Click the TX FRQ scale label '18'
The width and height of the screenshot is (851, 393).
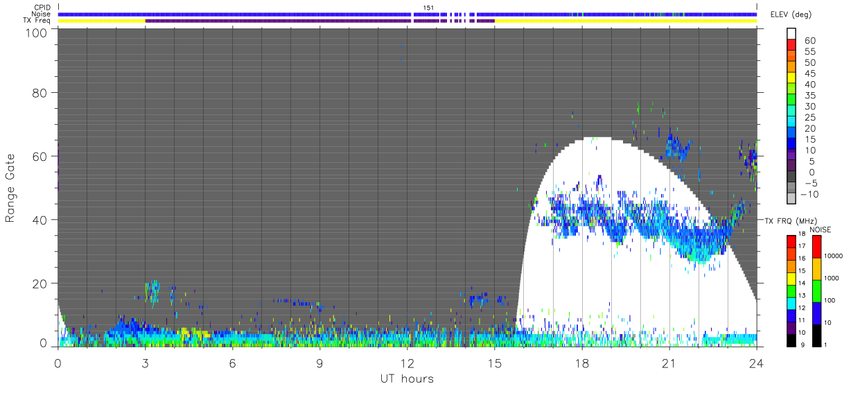[801, 235]
